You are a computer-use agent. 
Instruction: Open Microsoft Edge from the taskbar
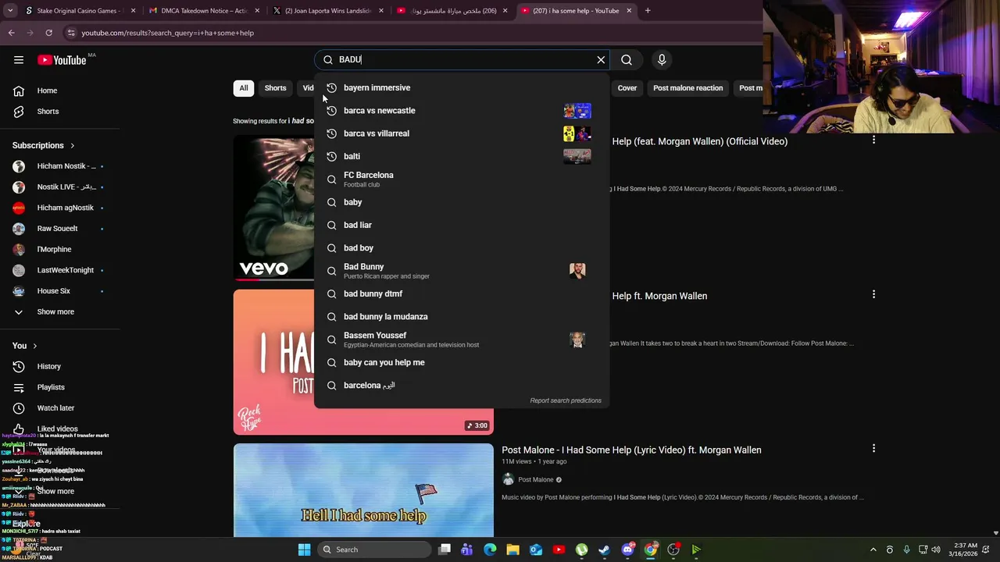pos(490,550)
